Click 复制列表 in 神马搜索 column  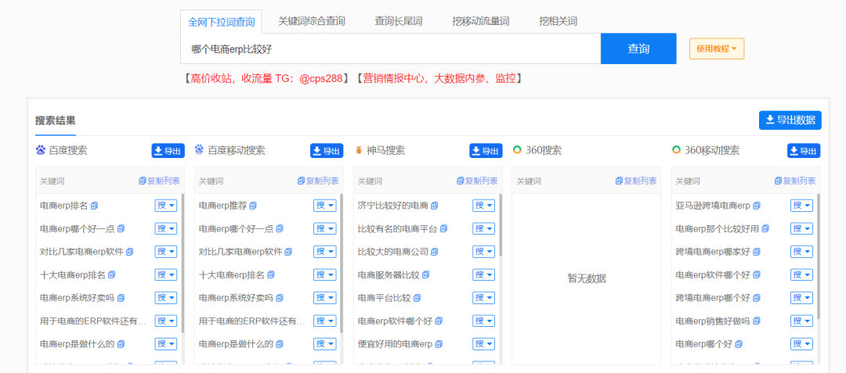click(477, 181)
